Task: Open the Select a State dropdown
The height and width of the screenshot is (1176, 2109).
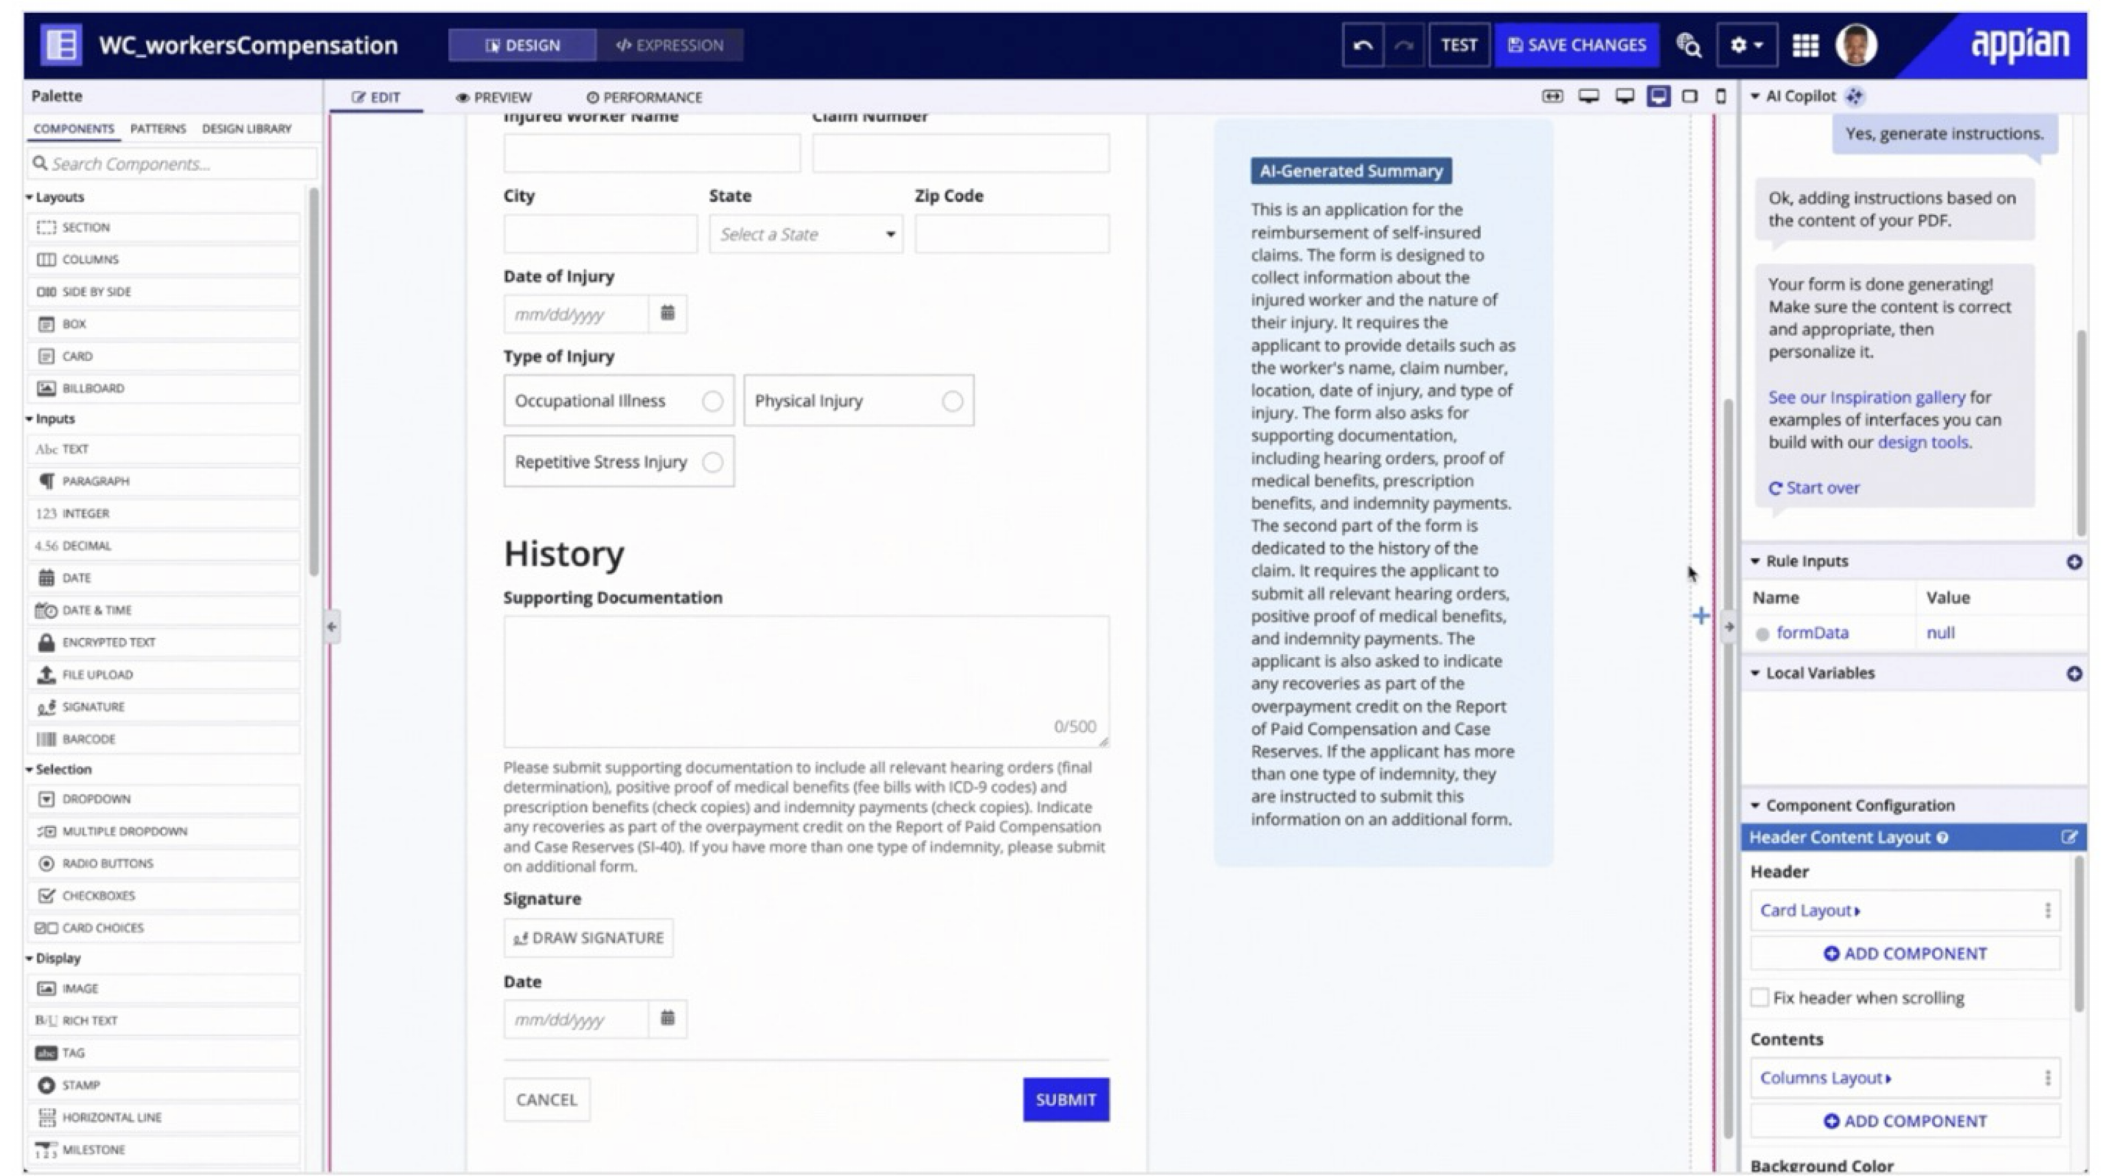Action: (805, 234)
